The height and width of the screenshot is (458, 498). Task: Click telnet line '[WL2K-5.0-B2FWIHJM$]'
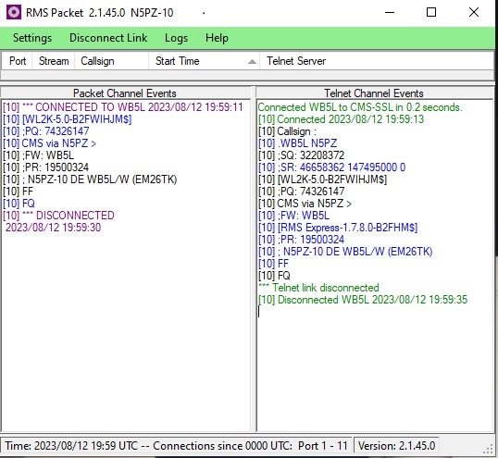click(x=322, y=179)
